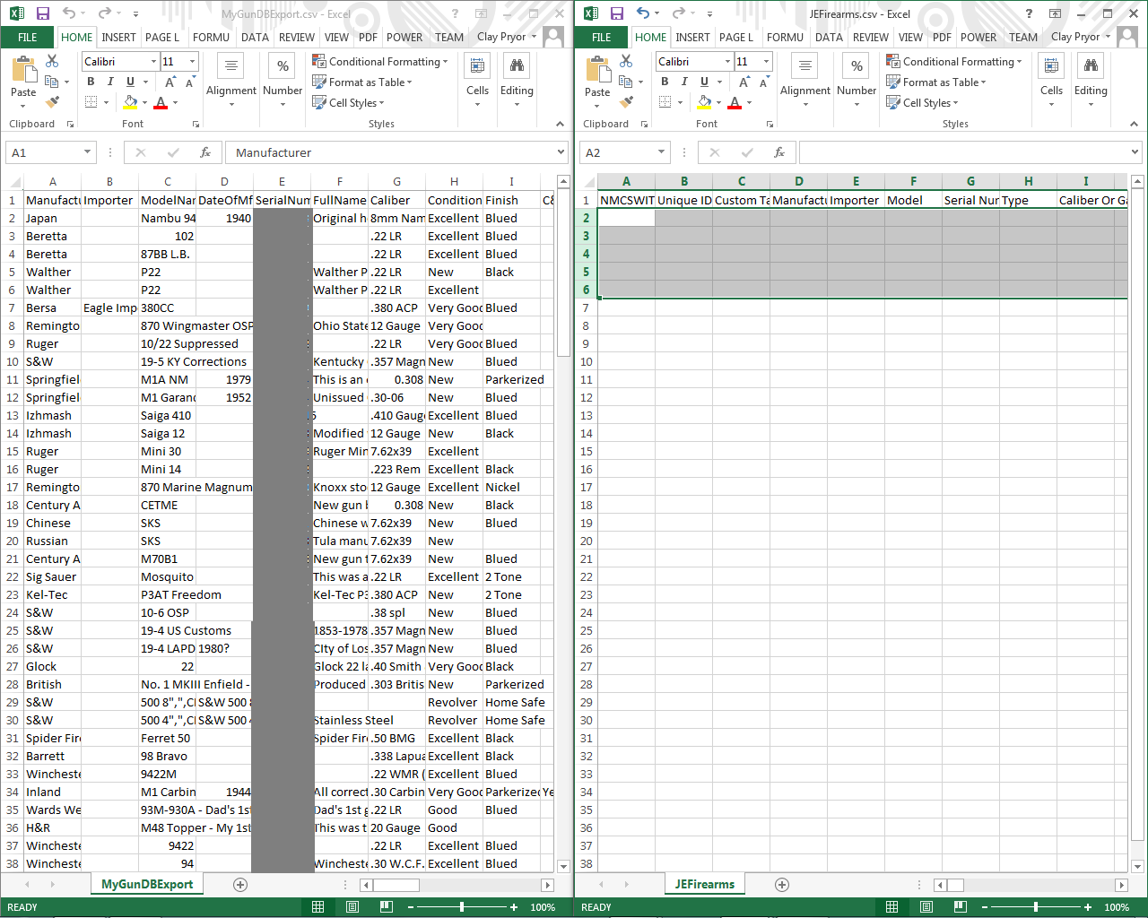The width and height of the screenshot is (1148, 918).
Task: Expand the Fill Color dropdown arrow on the right
Action: click(x=717, y=101)
